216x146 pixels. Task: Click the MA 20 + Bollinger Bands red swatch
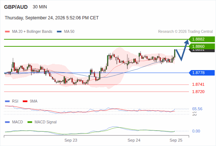pos(7,32)
